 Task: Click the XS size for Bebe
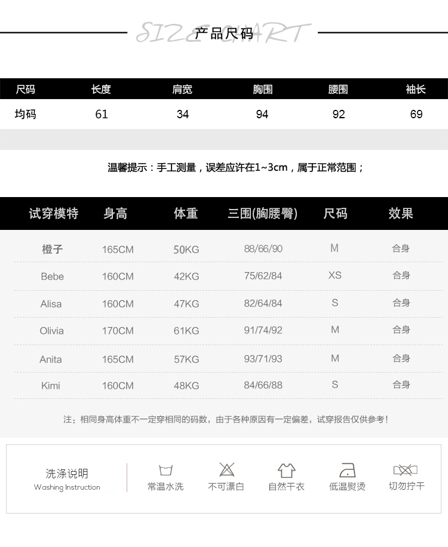click(335, 275)
